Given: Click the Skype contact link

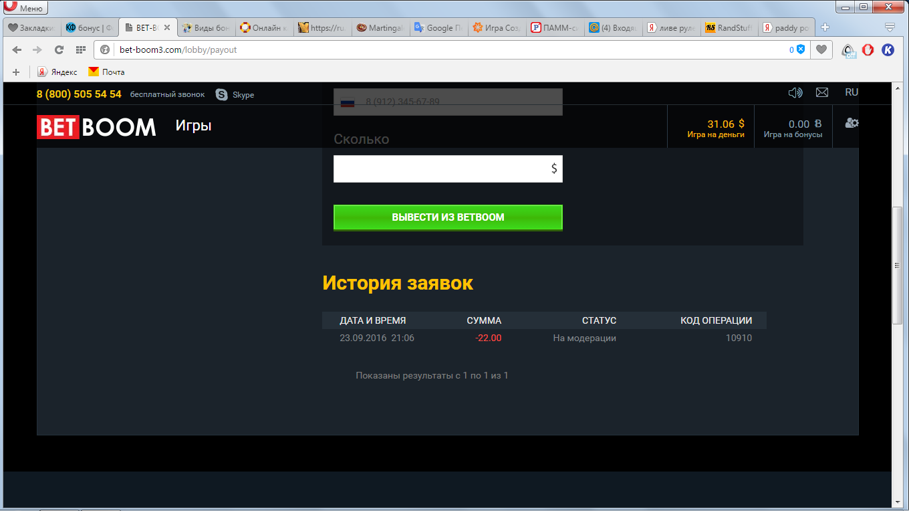Looking at the screenshot, I should [235, 94].
